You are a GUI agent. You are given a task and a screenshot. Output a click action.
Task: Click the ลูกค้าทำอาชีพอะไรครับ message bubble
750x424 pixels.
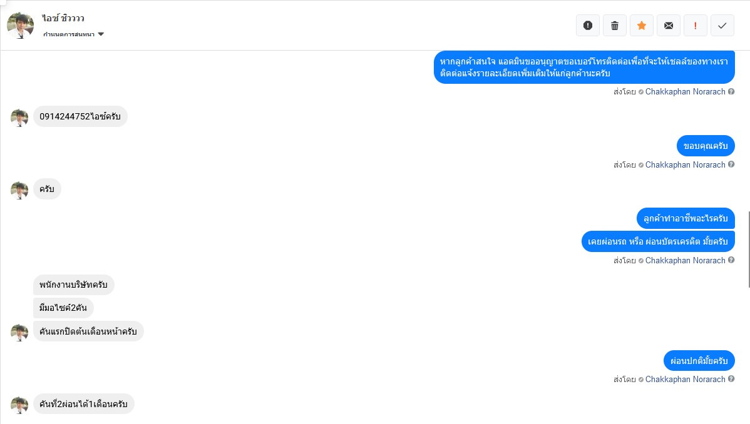point(686,218)
